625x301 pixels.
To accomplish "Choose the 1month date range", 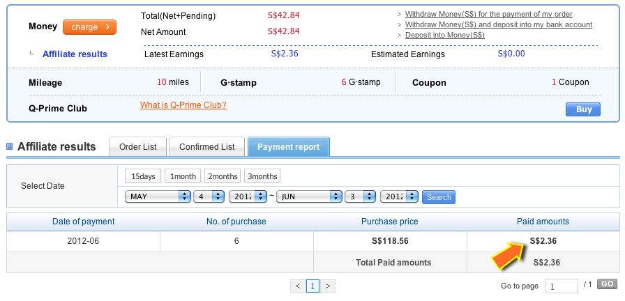I will [183, 176].
